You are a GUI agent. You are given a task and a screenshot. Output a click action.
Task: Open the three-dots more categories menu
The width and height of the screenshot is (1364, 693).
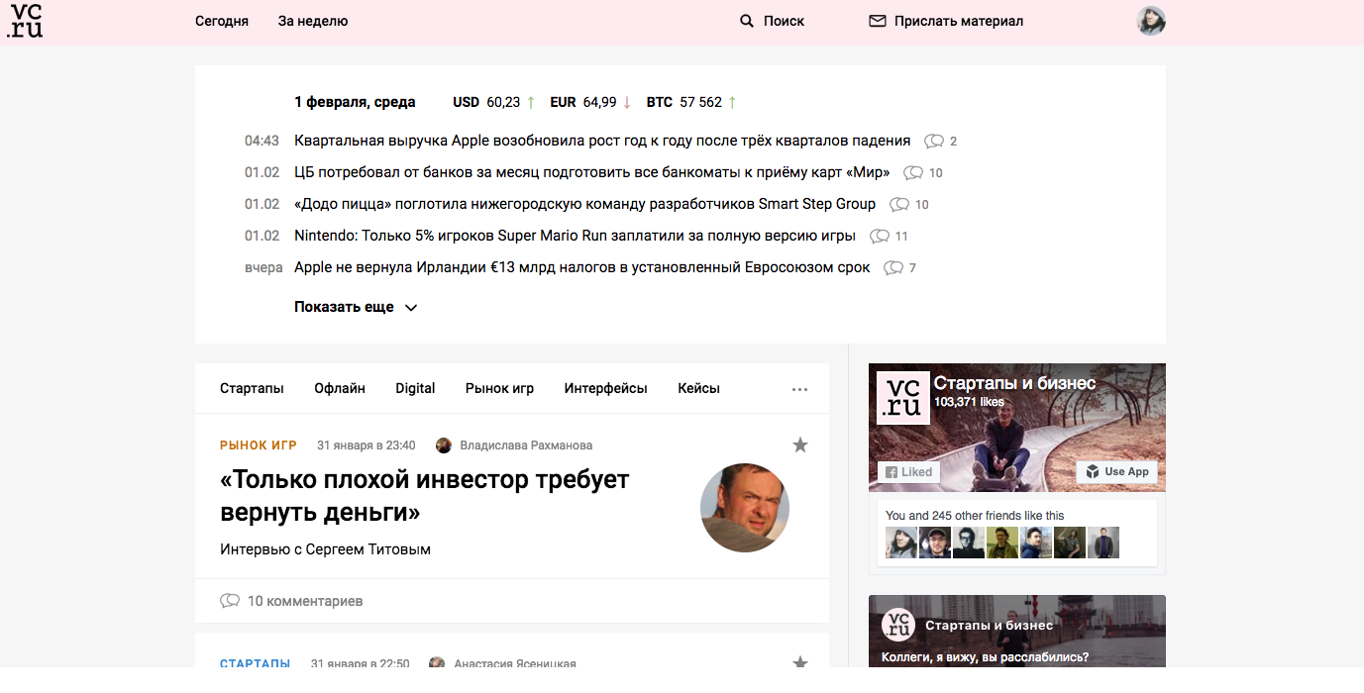point(800,389)
